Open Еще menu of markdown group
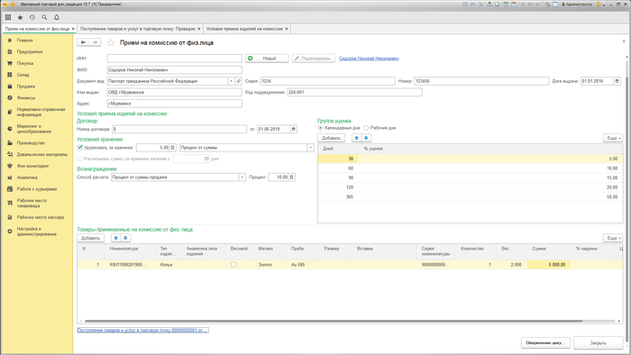This screenshot has width=631, height=355. pos(613,138)
